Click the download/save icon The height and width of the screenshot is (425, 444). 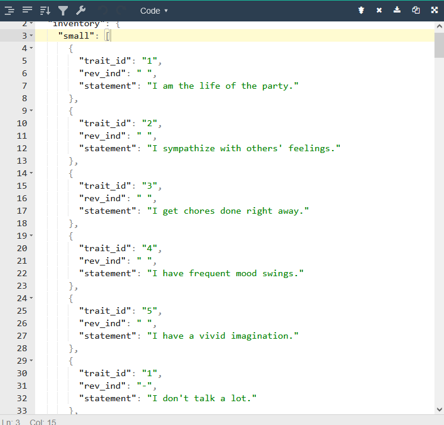tap(398, 10)
